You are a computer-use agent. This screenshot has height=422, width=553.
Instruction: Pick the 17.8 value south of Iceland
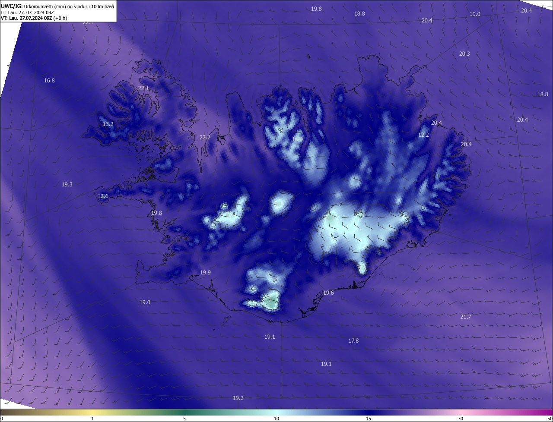pos(353,341)
